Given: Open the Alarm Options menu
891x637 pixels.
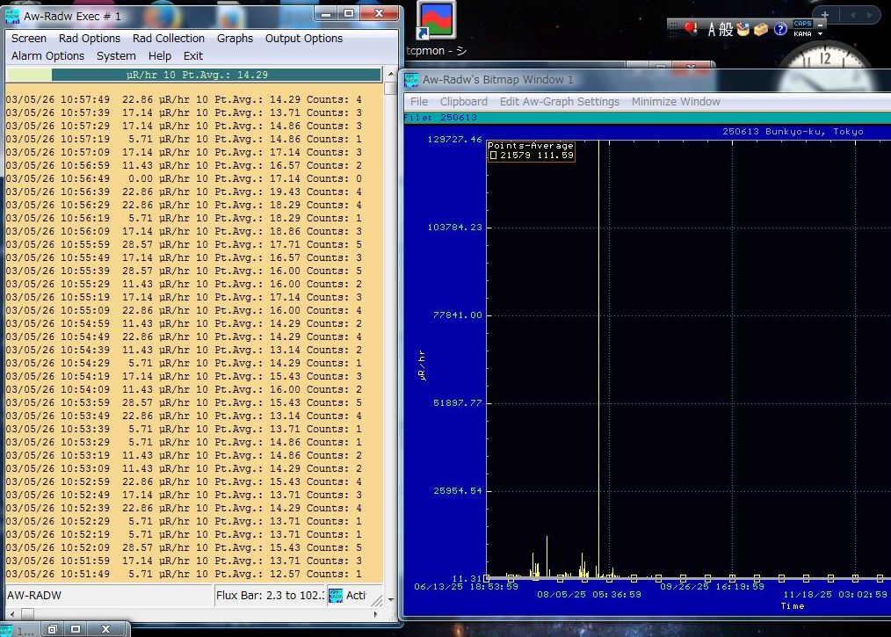Looking at the screenshot, I should point(47,56).
